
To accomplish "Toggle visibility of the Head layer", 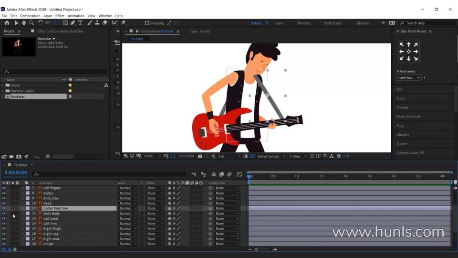I will [4, 203].
